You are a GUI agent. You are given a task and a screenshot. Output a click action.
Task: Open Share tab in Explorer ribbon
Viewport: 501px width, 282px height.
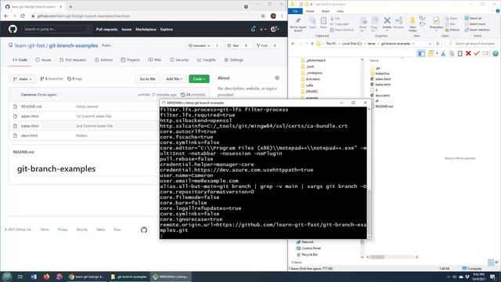coord(326,11)
